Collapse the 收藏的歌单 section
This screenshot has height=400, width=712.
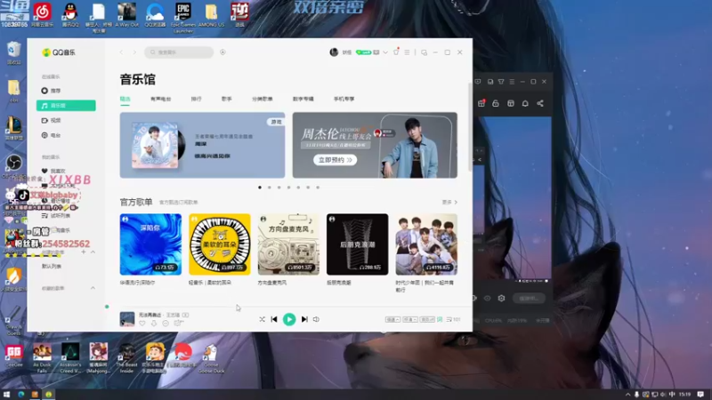(x=93, y=288)
